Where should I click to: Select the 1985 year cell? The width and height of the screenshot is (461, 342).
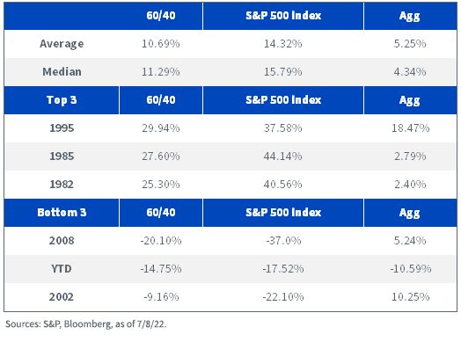[x=62, y=156]
